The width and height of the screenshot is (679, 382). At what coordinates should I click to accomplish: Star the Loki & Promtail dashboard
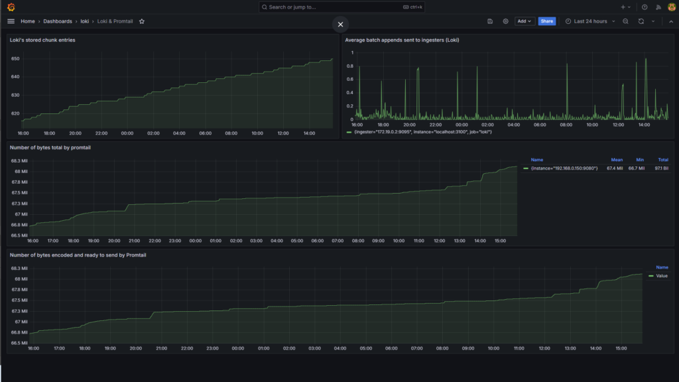pos(142,21)
